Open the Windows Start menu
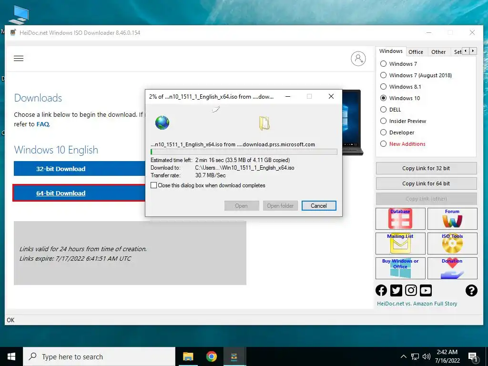This screenshot has height=366, width=488. point(11,356)
